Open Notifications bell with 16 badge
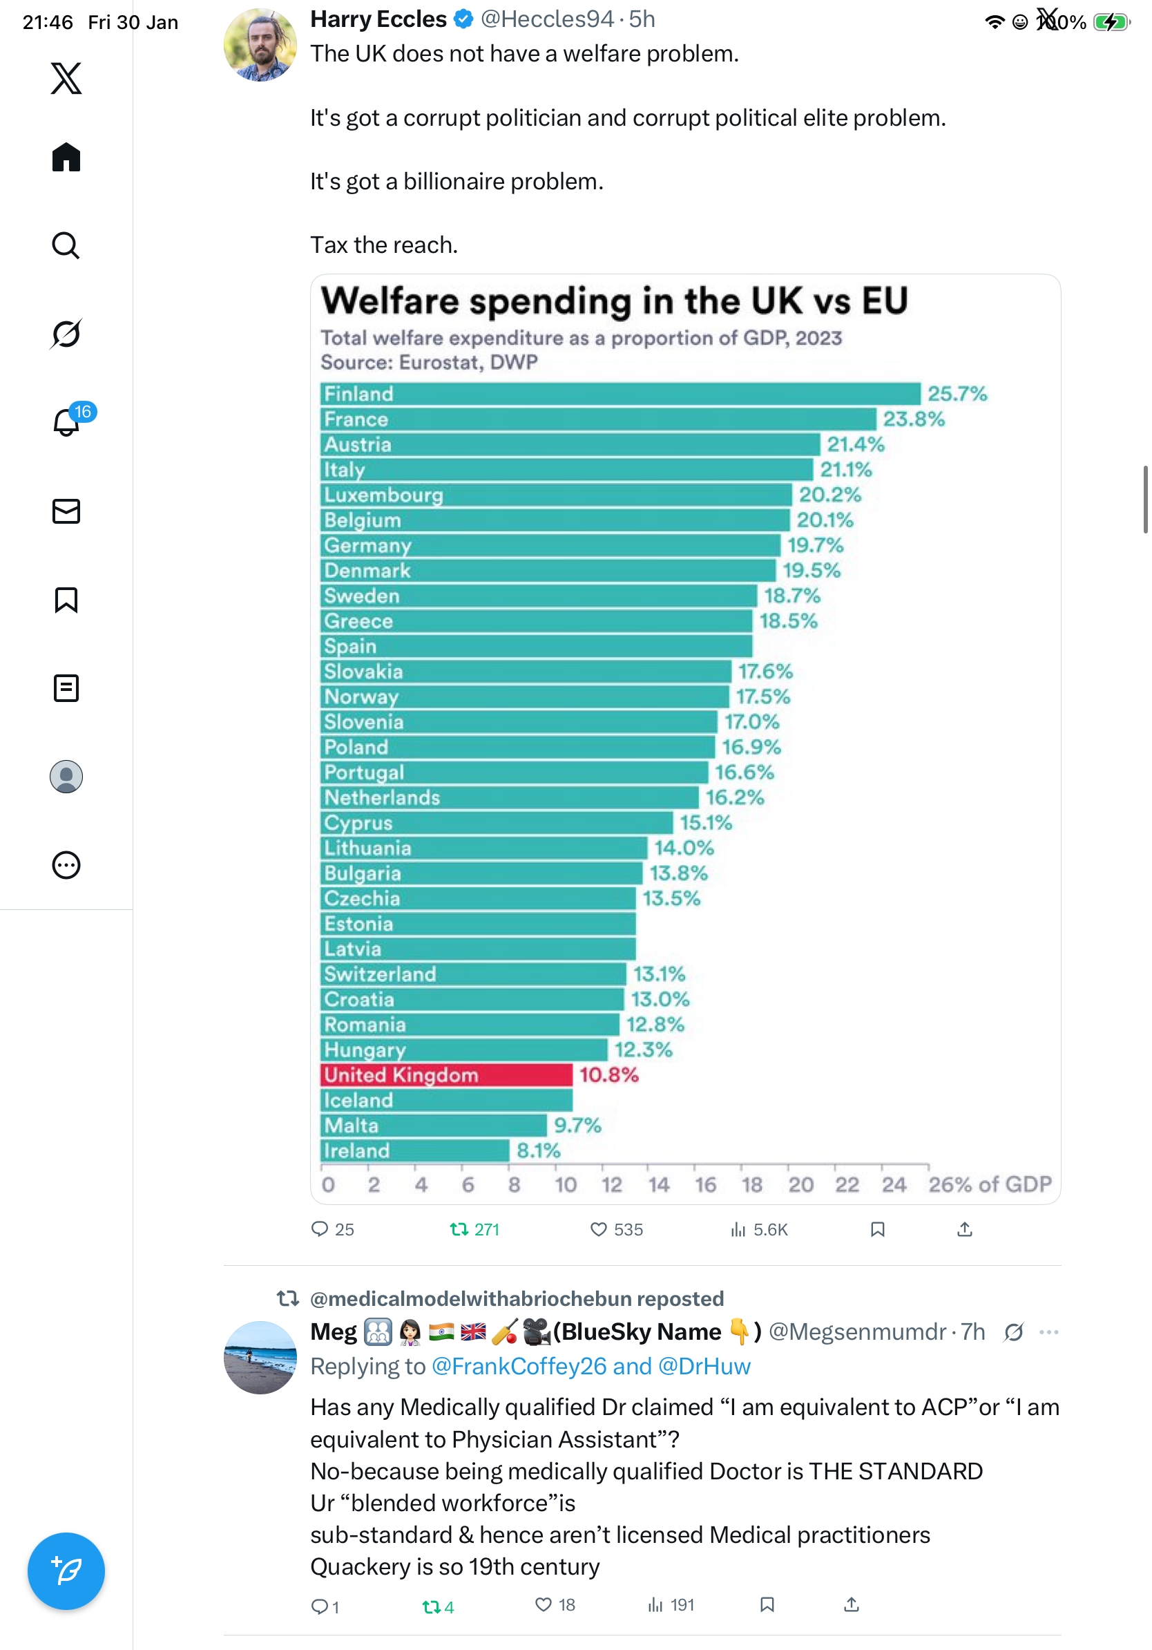1152x1650 pixels. 66,422
